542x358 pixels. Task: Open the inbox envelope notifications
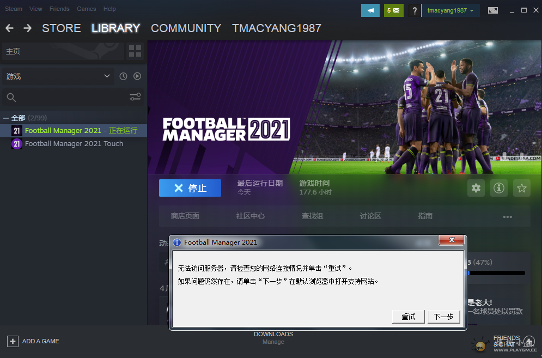[393, 10]
